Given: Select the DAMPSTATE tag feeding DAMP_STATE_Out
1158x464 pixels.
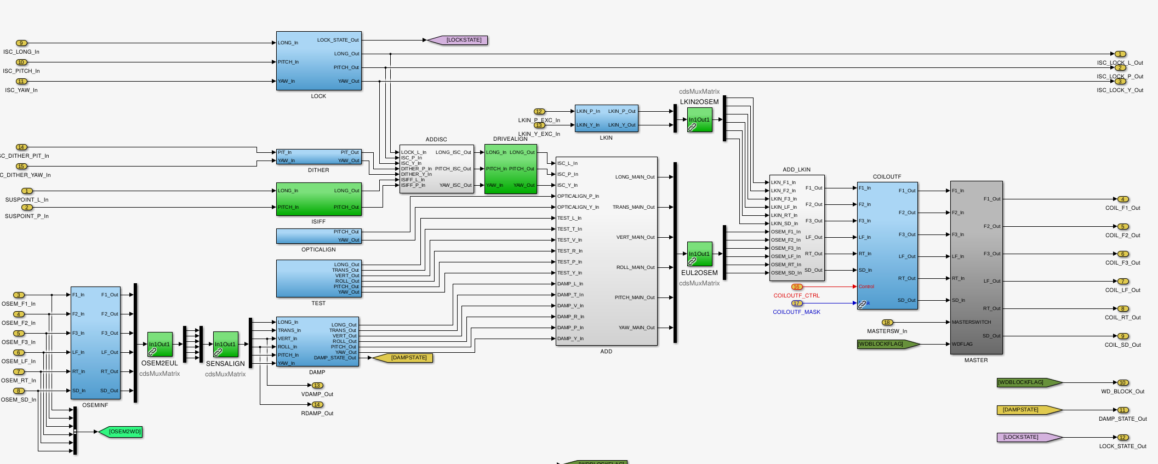Looking at the screenshot, I should click(1030, 410).
